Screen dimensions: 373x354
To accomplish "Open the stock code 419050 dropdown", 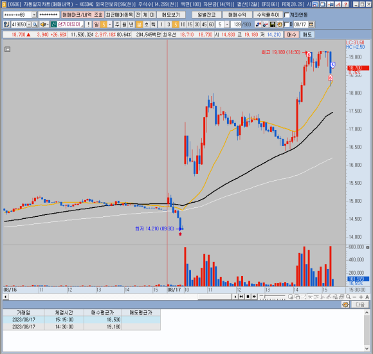I will pyautogui.click(x=29, y=24).
